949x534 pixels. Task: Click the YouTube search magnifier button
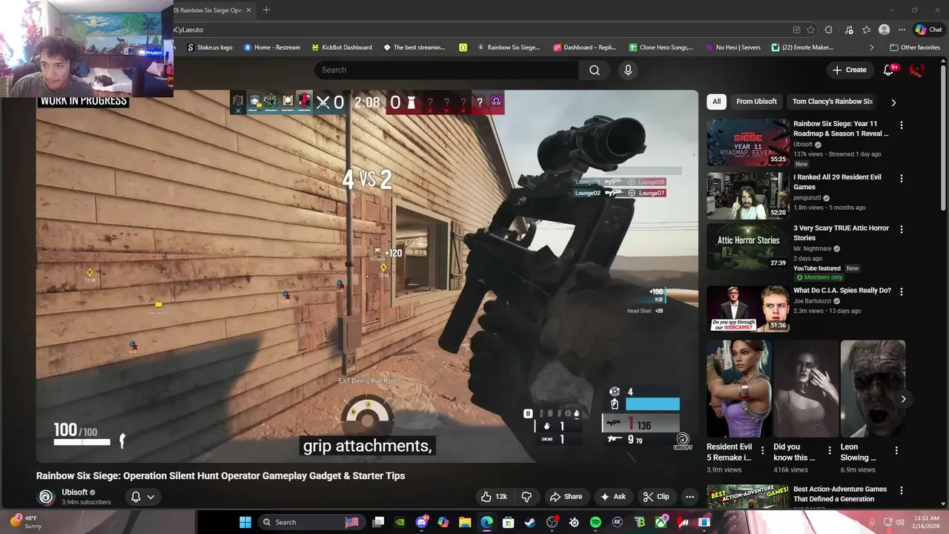[595, 70]
